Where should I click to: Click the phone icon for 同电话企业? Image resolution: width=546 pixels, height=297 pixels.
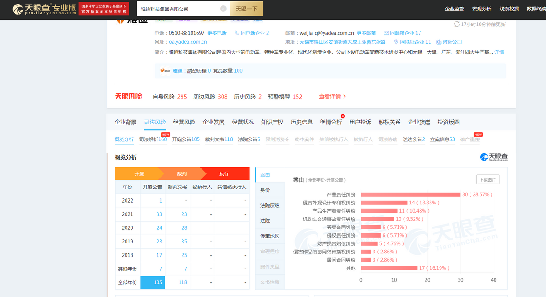237,33
